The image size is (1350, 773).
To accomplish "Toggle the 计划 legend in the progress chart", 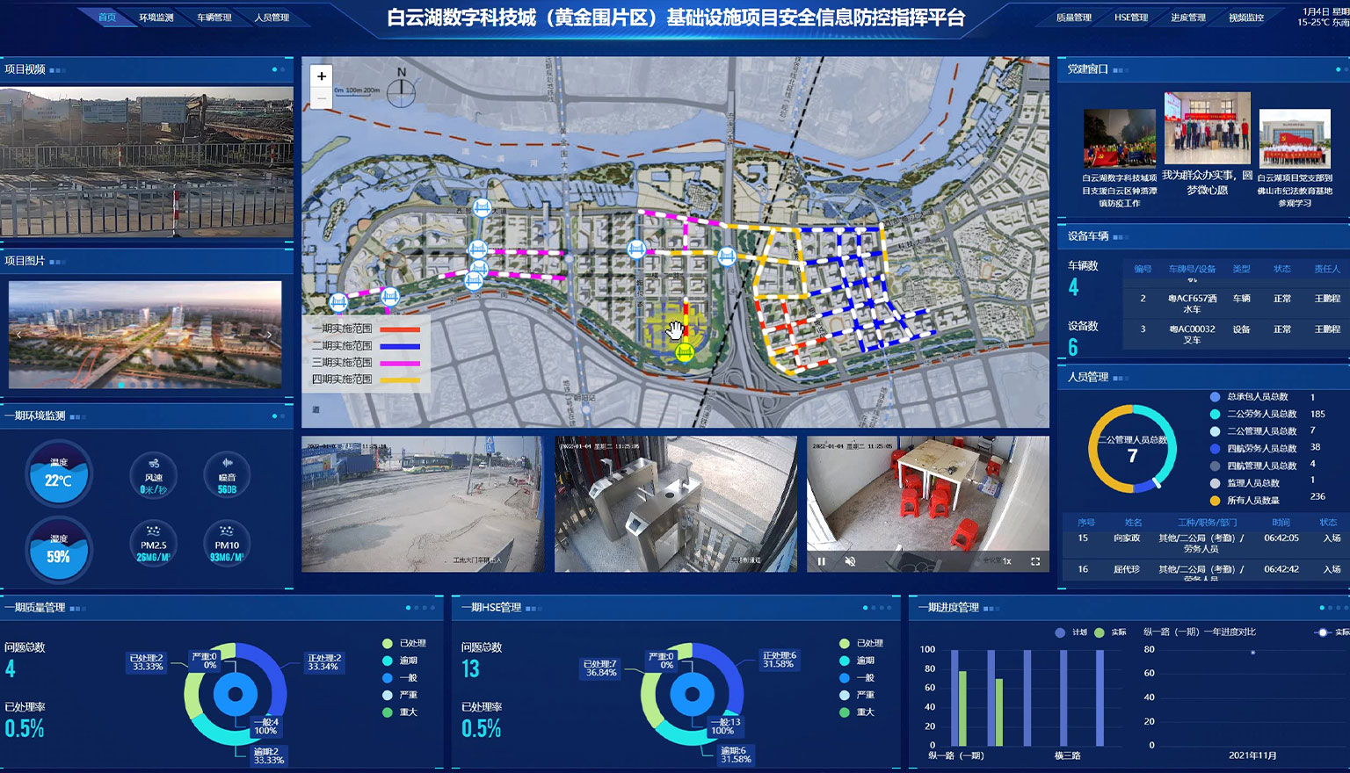I will 1072,632.
